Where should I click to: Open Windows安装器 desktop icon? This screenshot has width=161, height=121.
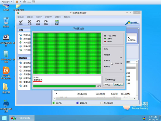[x=6, y=57]
